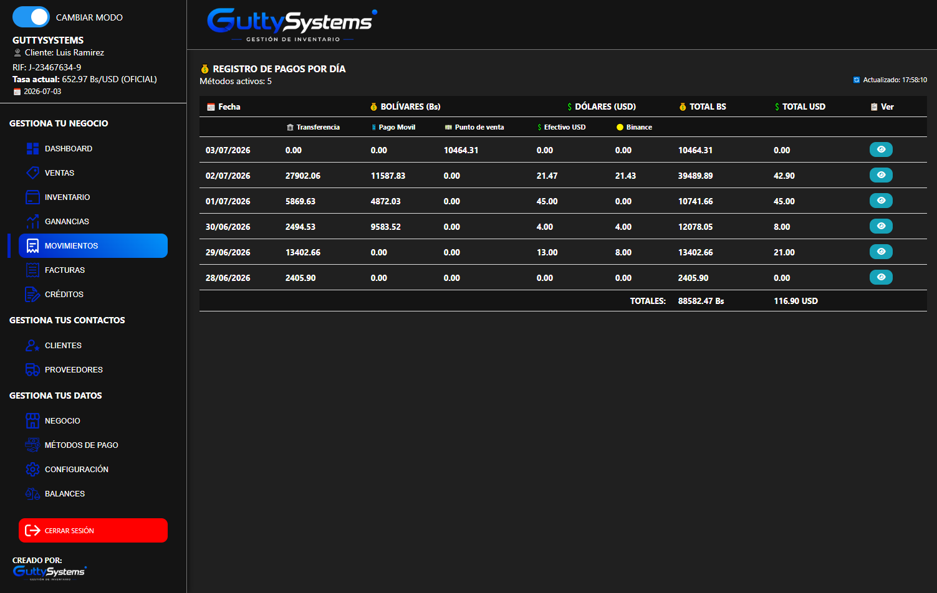Image resolution: width=937 pixels, height=593 pixels.
Task: Click the Configuración gear icon
Action: [32, 469]
